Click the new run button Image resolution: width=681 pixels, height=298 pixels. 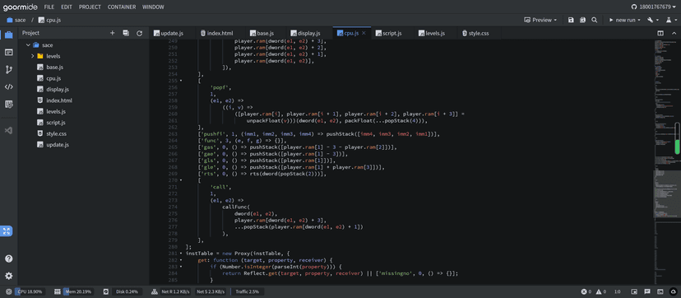coord(622,20)
